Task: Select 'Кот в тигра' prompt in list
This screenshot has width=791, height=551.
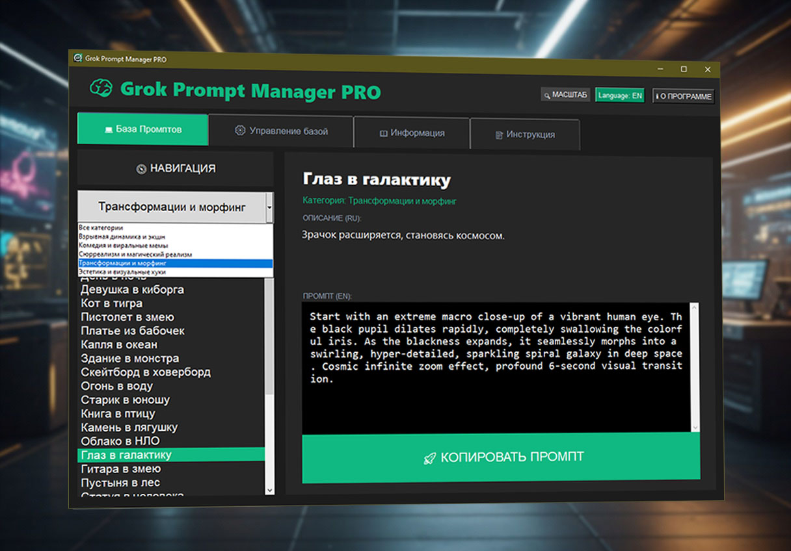Action: [x=111, y=303]
